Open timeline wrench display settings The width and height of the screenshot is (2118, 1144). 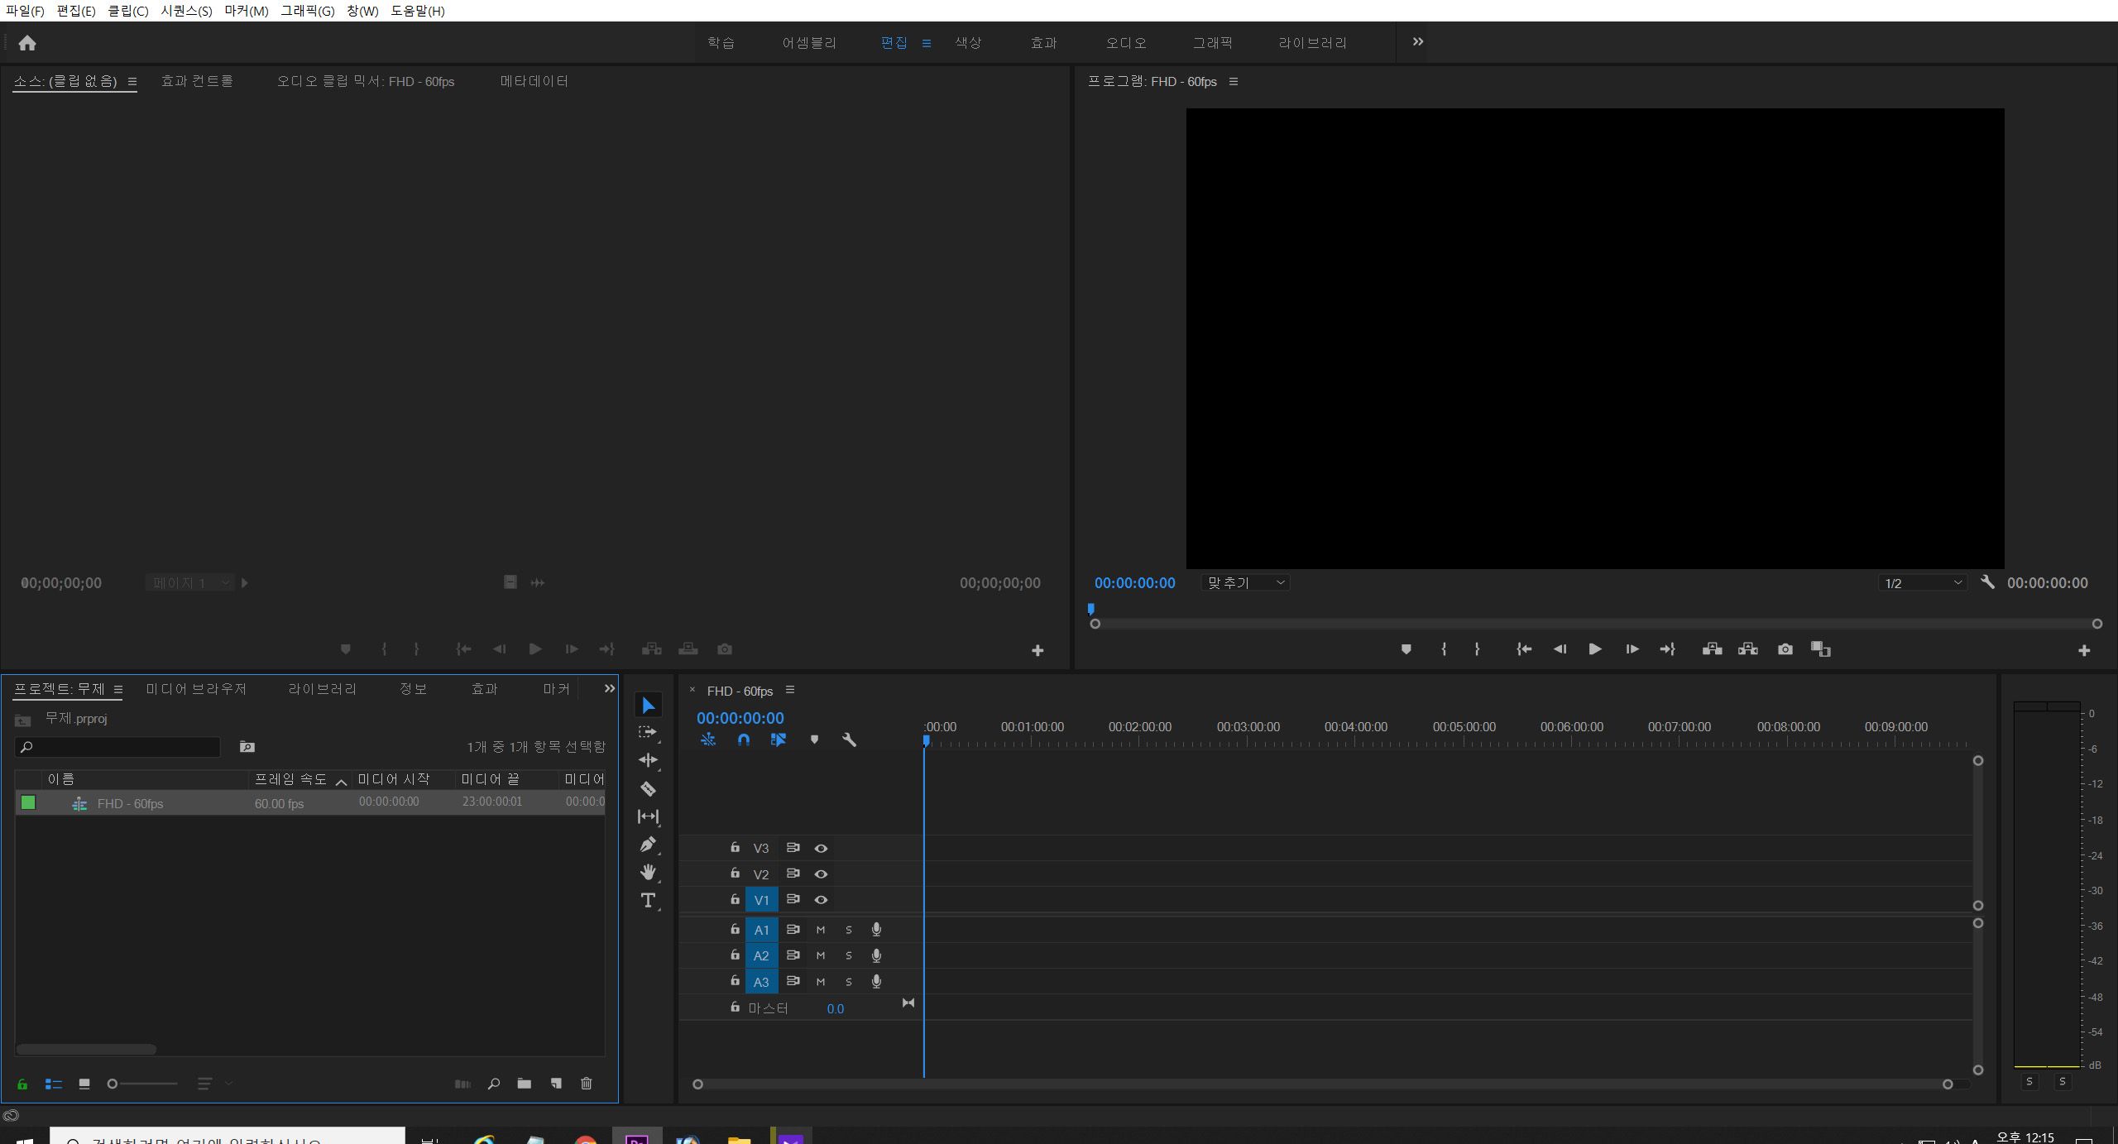pyautogui.click(x=849, y=740)
